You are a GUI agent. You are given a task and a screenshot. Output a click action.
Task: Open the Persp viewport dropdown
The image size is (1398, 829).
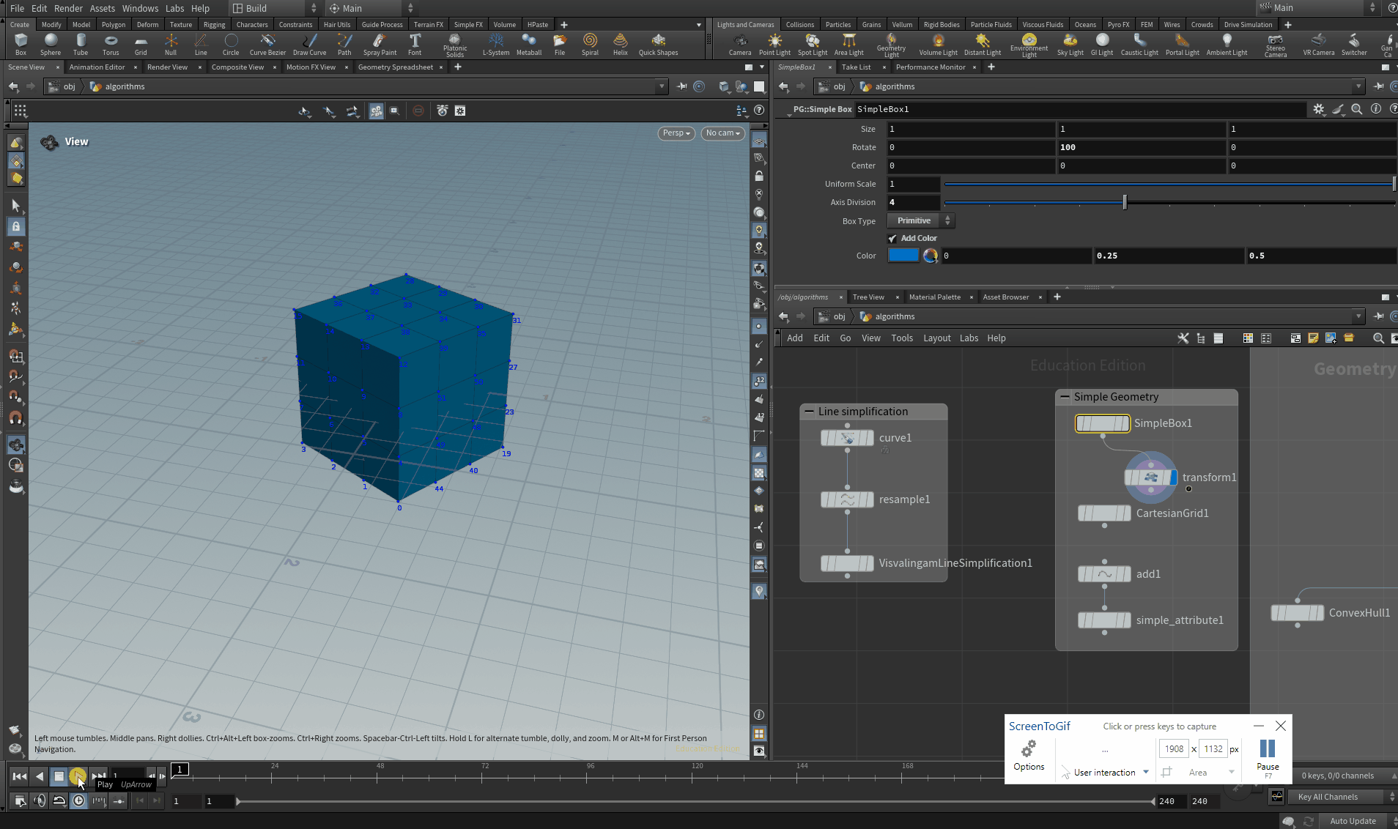(x=676, y=133)
